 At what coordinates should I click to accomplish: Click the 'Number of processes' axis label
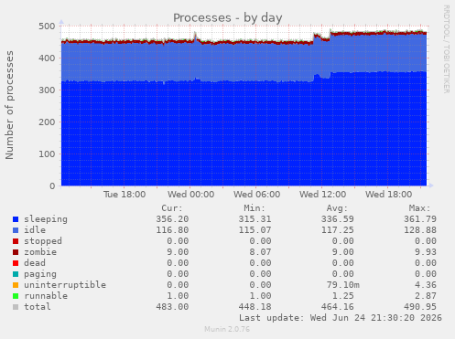click(x=9, y=105)
